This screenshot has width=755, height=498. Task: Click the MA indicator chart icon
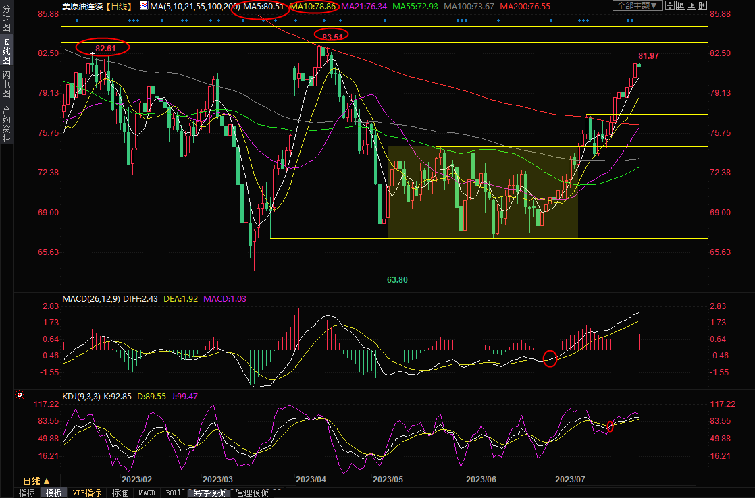pos(144,6)
